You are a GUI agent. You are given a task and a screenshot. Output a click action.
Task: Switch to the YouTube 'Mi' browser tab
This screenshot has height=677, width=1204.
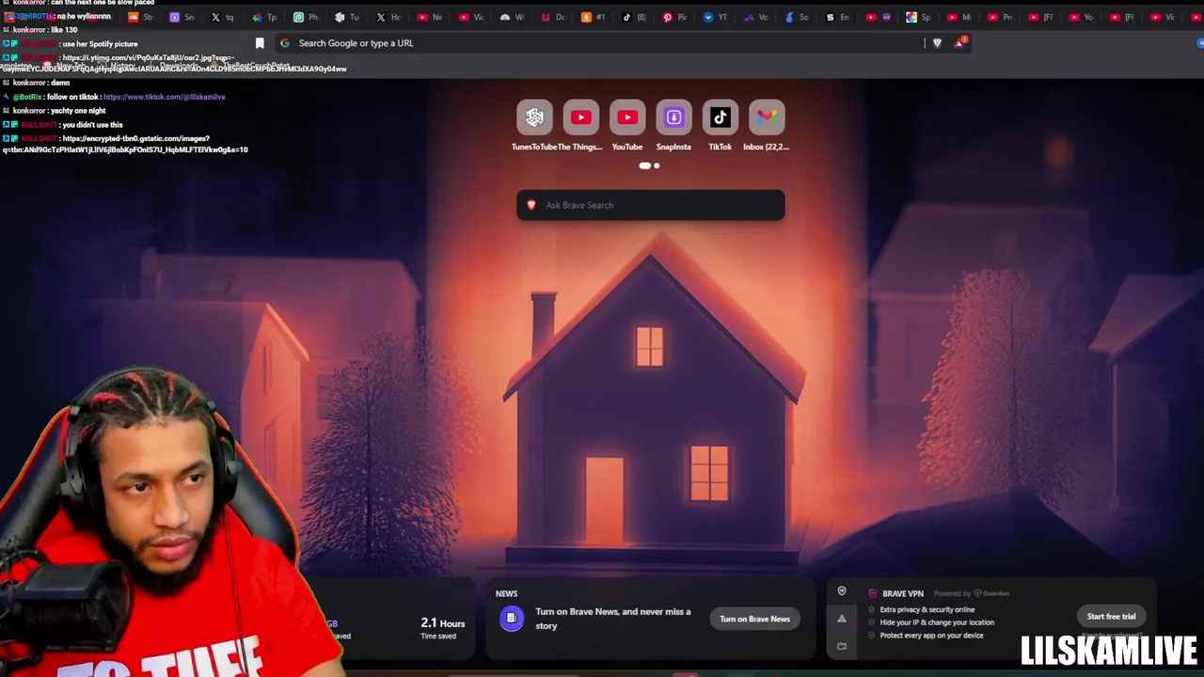[959, 17]
